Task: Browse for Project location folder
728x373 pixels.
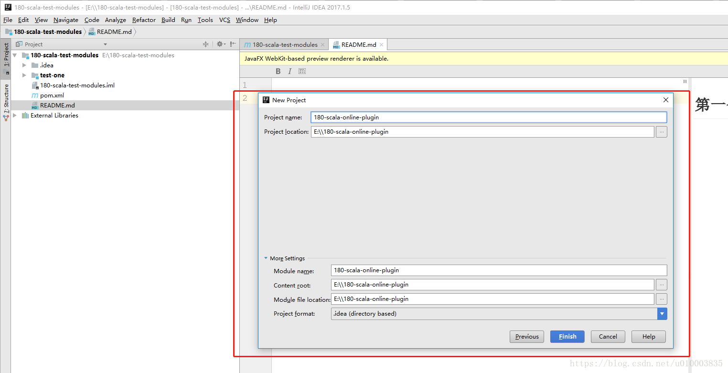Action: tap(661, 132)
